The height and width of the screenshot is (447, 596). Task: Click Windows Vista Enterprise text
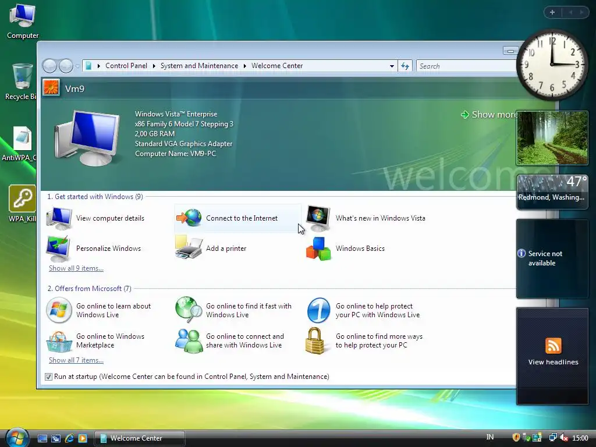[176, 114]
